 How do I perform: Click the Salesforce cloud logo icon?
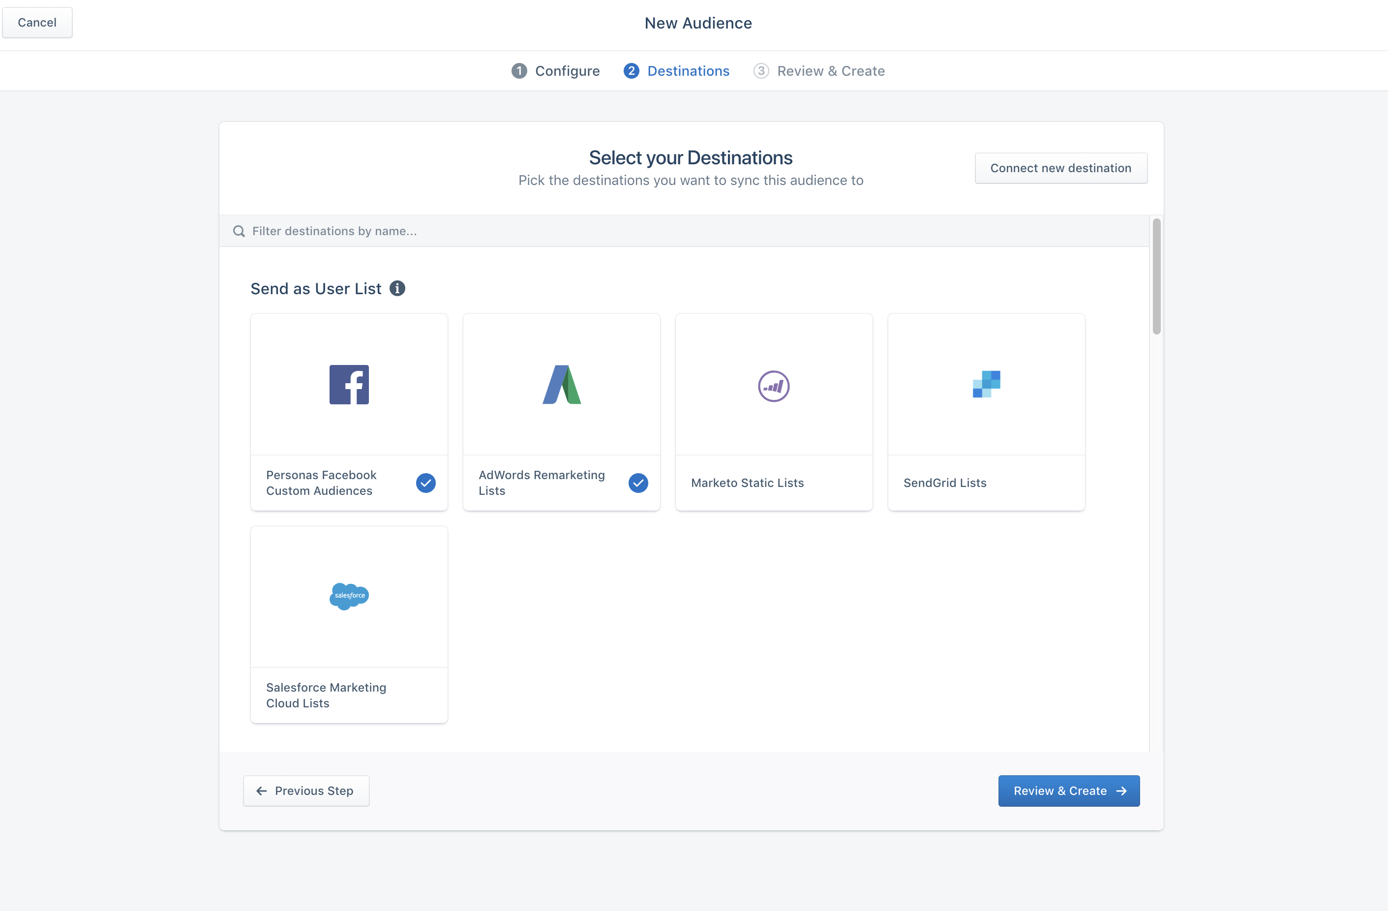tap(349, 596)
